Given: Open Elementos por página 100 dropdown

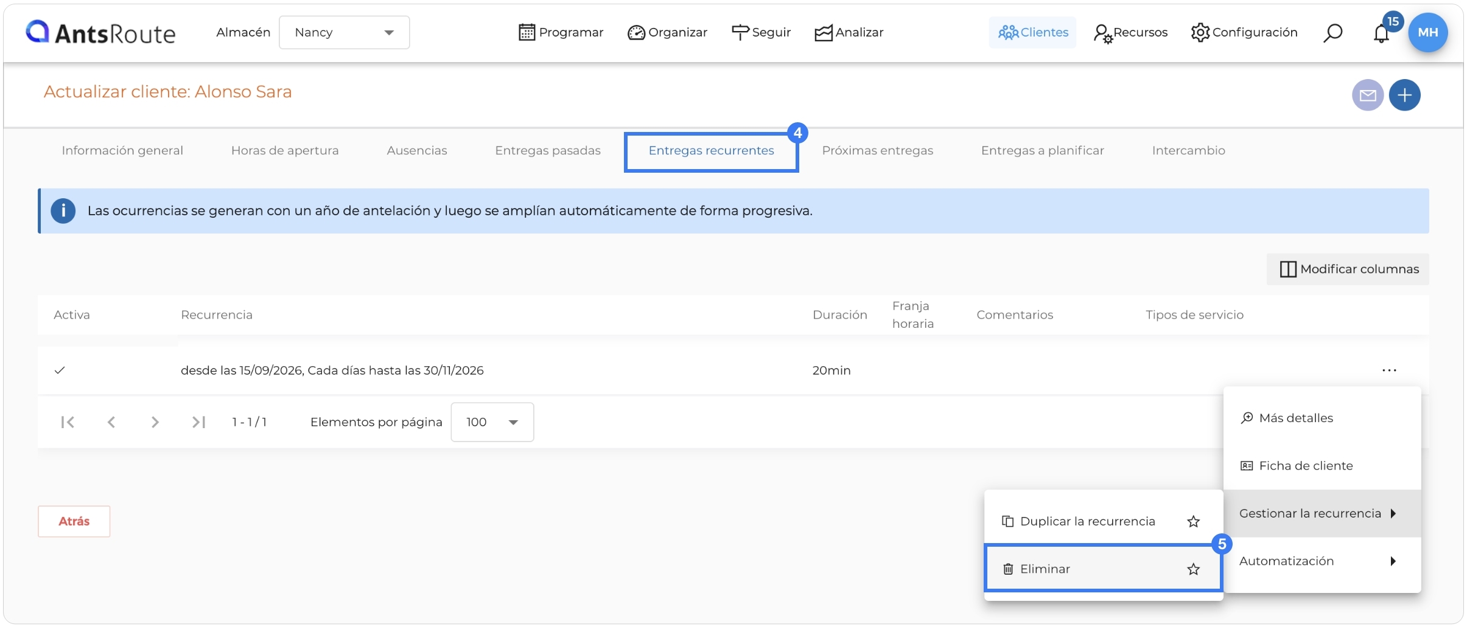Looking at the screenshot, I should (x=492, y=422).
